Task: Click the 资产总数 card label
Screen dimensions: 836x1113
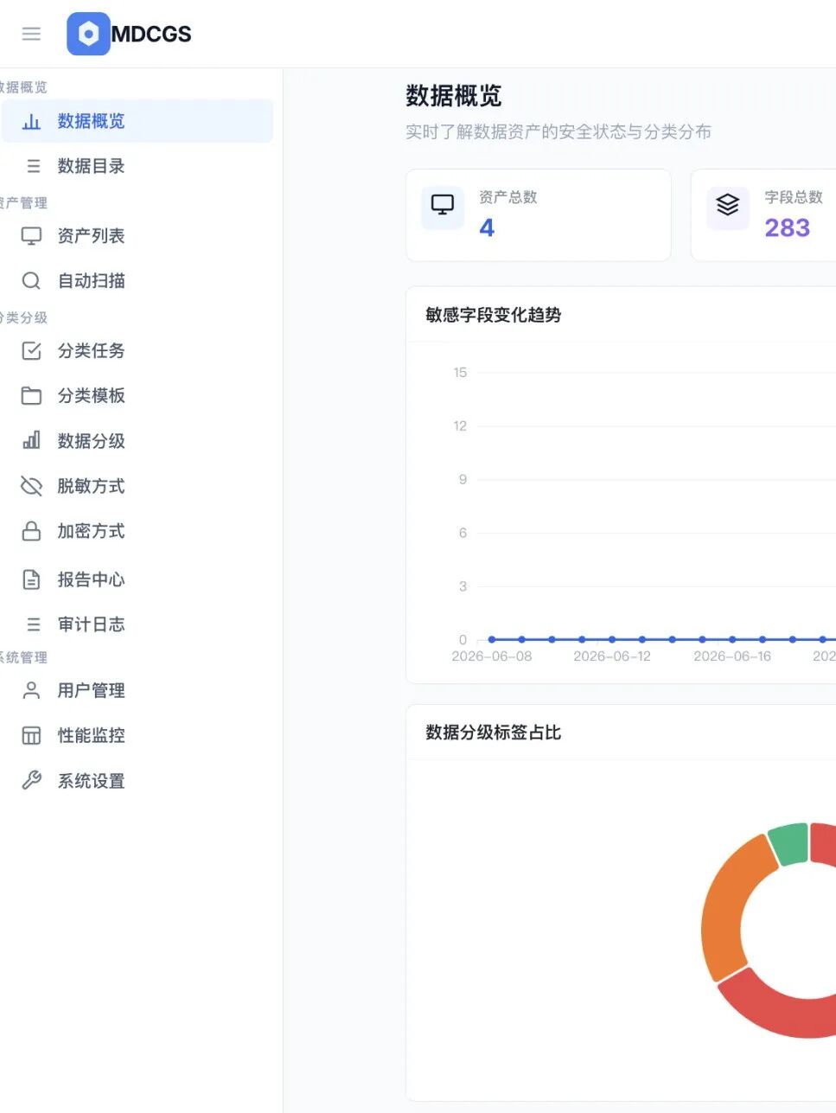Action: (508, 197)
